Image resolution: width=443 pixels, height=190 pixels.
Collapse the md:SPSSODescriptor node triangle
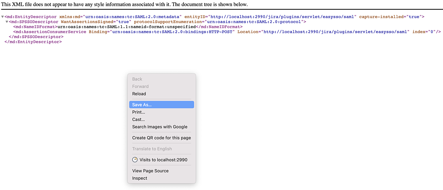point(7,22)
